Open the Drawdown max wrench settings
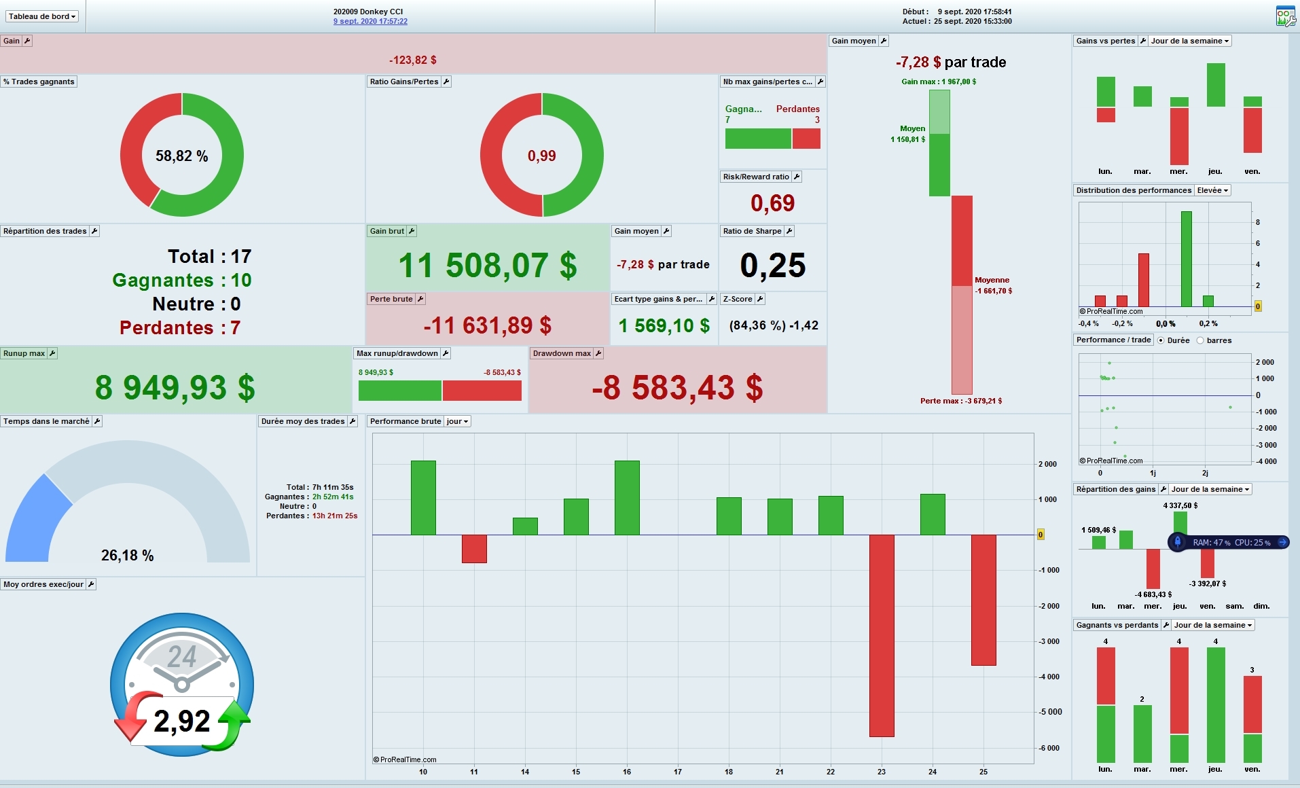This screenshot has width=1300, height=788. coord(598,353)
